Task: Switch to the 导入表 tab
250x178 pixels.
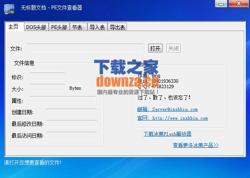Action: 97,27
